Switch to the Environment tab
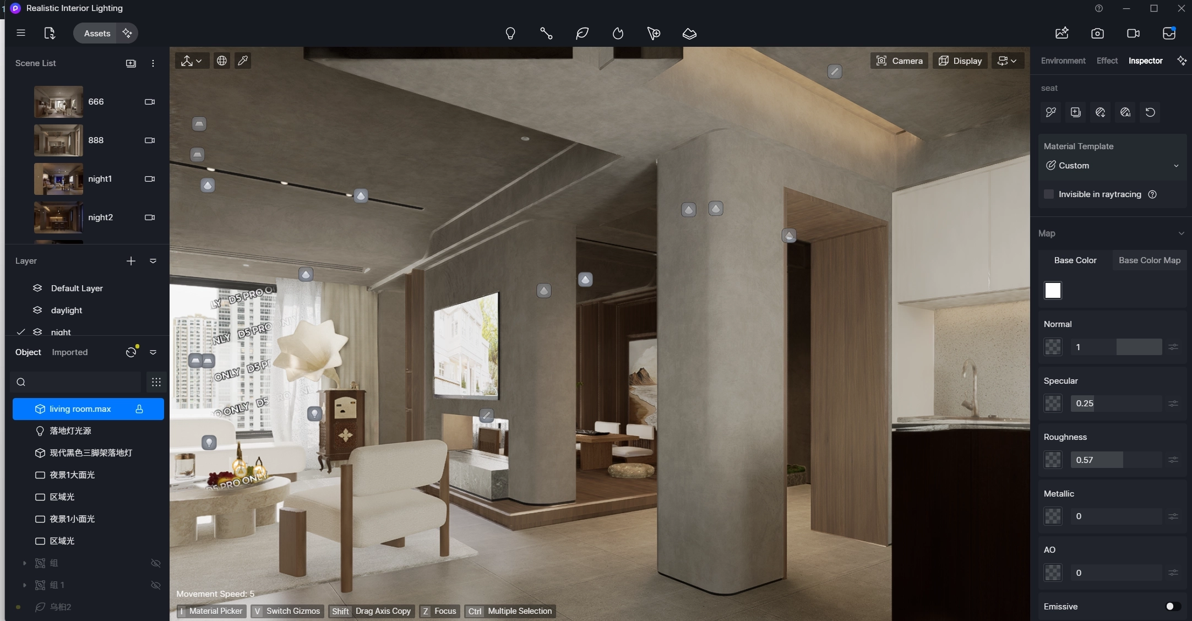Viewport: 1192px width, 621px height. click(1063, 61)
